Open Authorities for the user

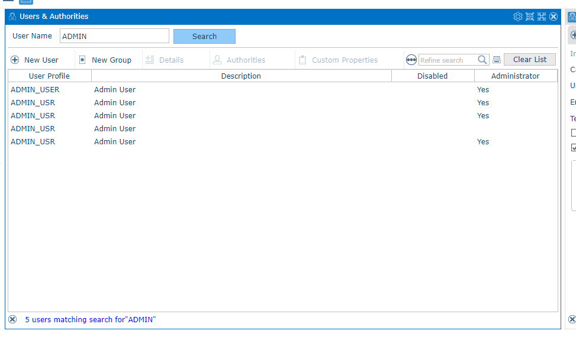239,60
